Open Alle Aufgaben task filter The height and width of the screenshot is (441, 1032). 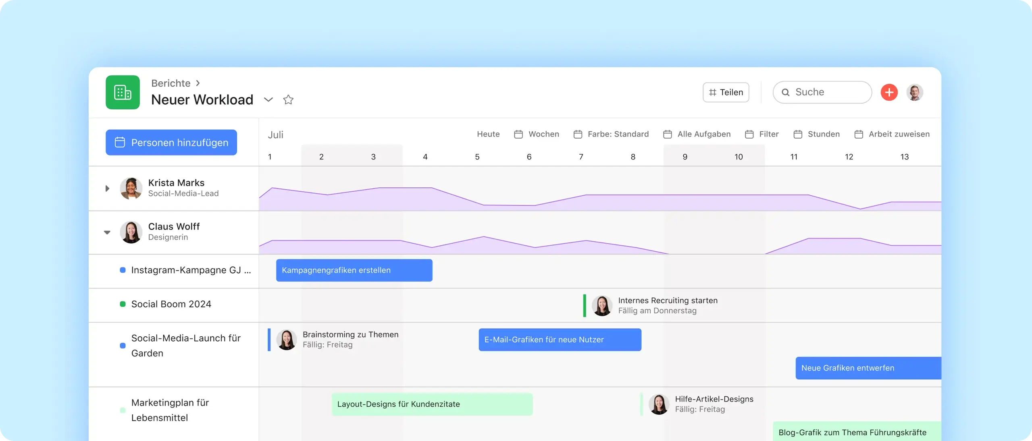tap(704, 134)
